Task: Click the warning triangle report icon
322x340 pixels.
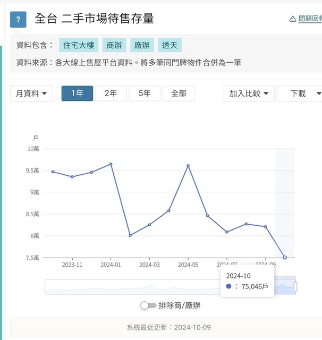Action: [x=292, y=19]
